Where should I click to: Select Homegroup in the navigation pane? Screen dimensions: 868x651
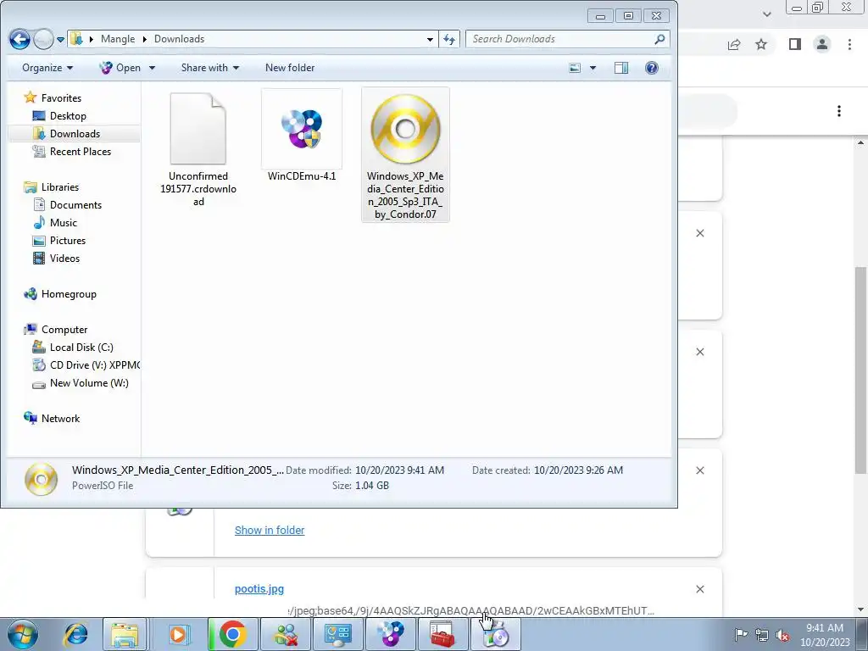[69, 294]
